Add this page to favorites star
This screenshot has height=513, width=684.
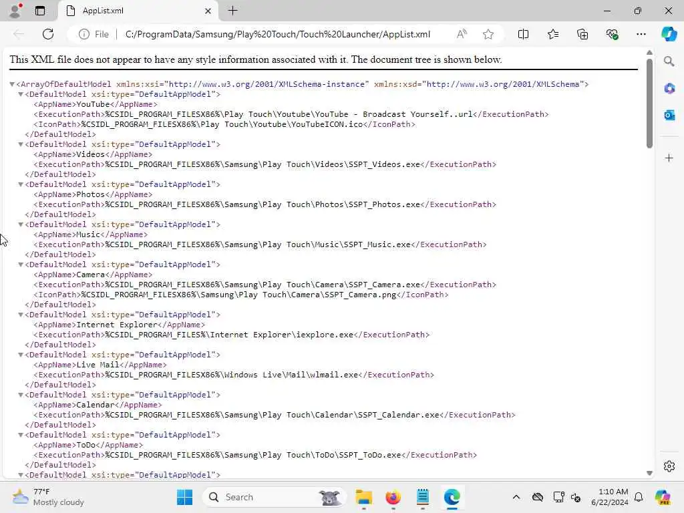[488, 34]
